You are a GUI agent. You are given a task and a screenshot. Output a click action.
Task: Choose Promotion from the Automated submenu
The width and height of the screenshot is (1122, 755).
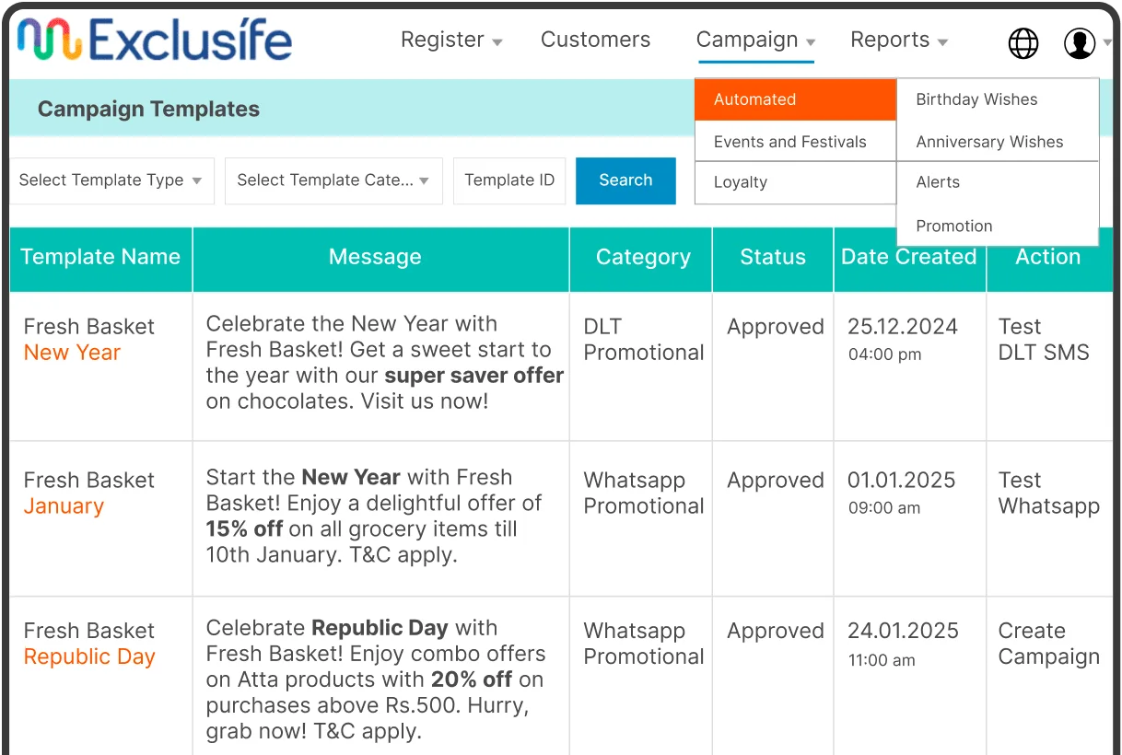tap(954, 226)
